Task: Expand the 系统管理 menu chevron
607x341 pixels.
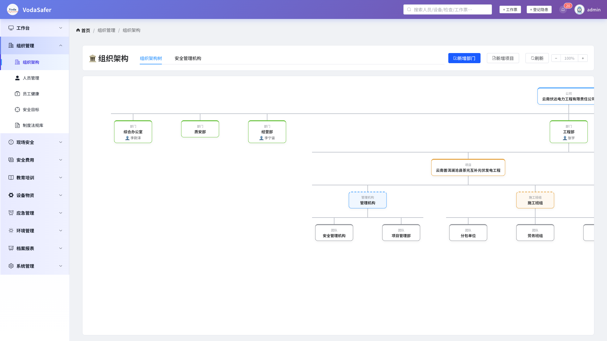Action: point(61,266)
